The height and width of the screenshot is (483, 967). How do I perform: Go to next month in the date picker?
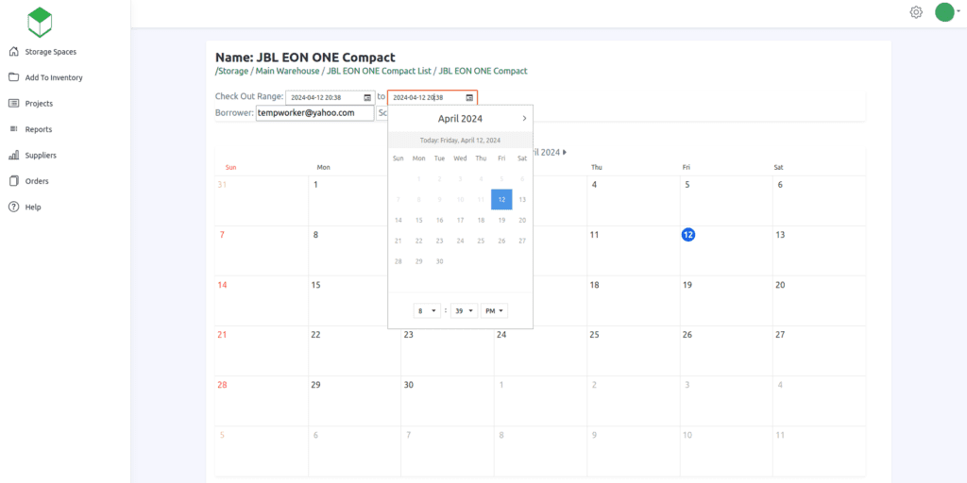tap(524, 119)
